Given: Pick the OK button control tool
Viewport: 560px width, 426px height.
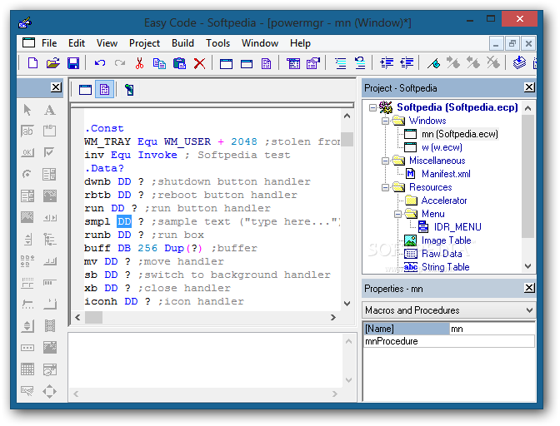Looking at the screenshot, I should tap(27, 152).
